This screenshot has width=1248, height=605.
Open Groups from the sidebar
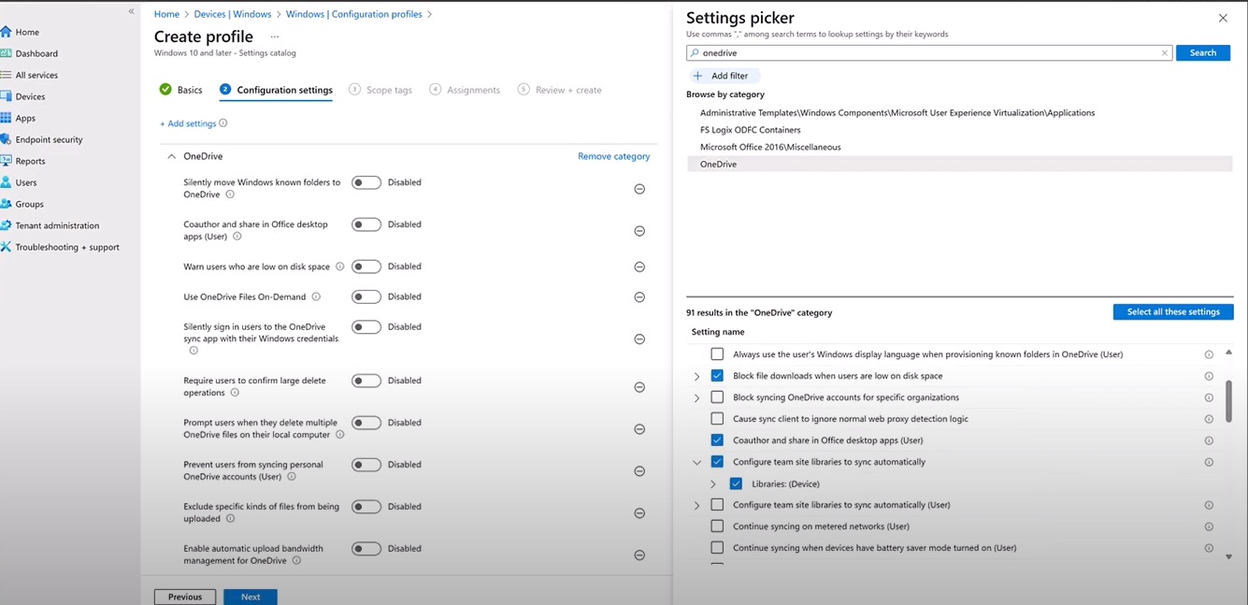(31, 203)
